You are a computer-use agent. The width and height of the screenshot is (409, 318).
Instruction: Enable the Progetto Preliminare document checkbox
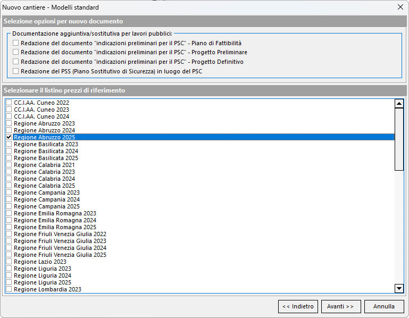[x=16, y=52]
